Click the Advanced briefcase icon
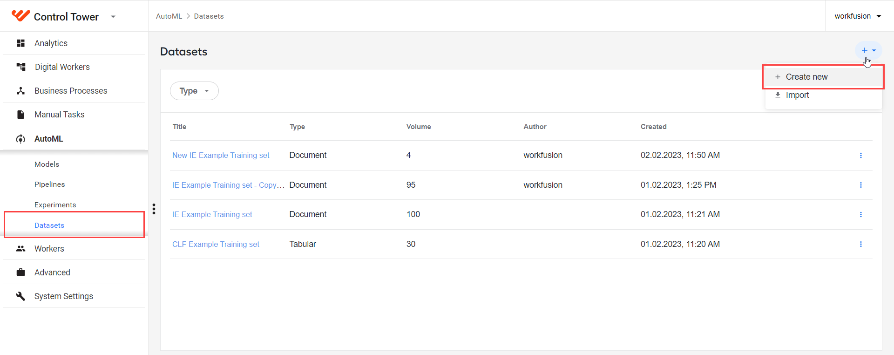Image resolution: width=894 pixels, height=355 pixels. [x=20, y=273]
